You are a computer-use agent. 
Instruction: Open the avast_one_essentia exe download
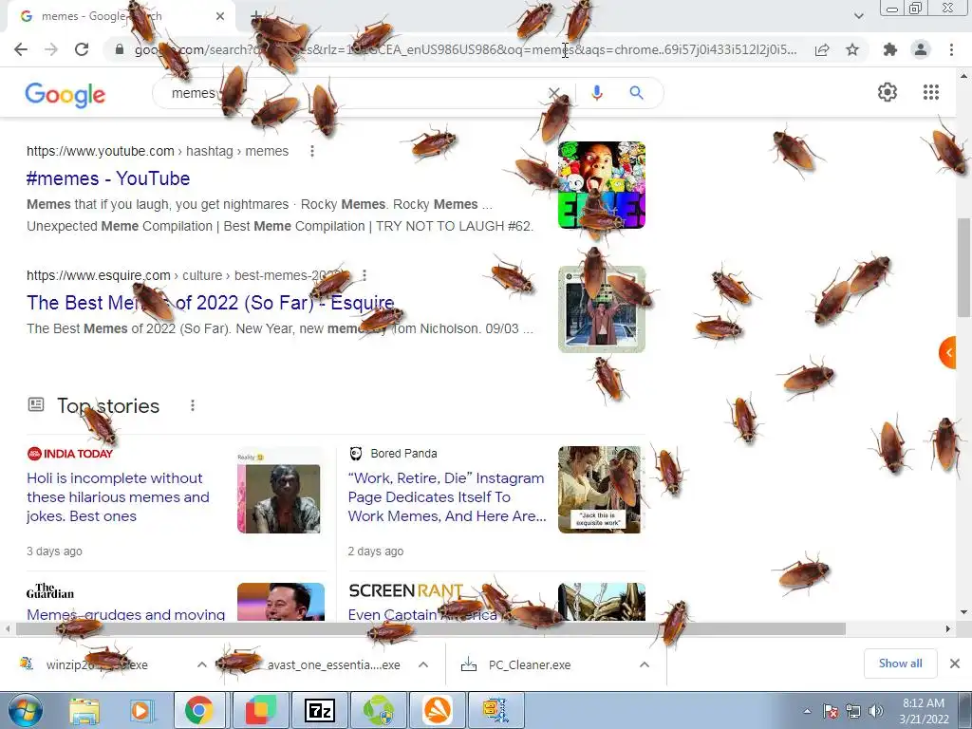tap(333, 665)
